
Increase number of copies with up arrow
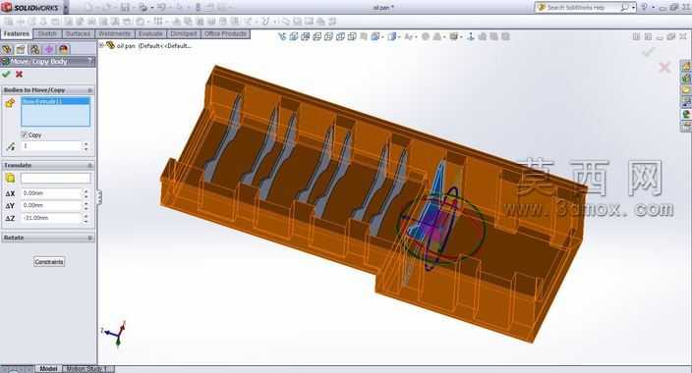(x=86, y=143)
